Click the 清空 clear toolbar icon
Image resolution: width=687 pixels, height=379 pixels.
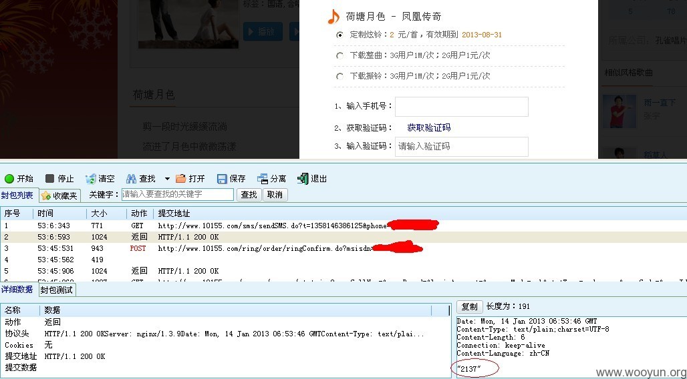[x=91, y=179]
